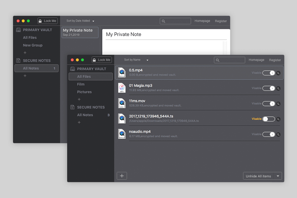This screenshot has width=297, height=198.
Task: Open Register link in back window
Action: click(x=221, y=21)
